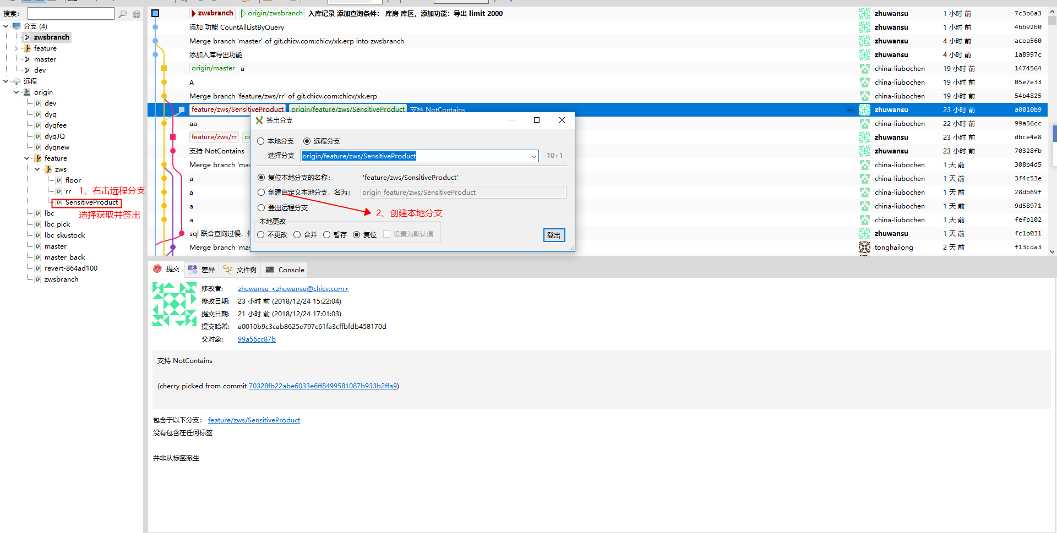Collapse the origin remote tree node
The height and width of the screenshot is (533, 1057).
click(x=15, y=92)
